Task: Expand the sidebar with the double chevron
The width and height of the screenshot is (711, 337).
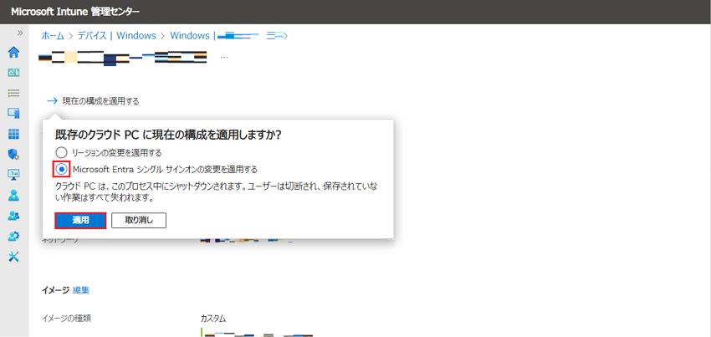Action: 20,33
